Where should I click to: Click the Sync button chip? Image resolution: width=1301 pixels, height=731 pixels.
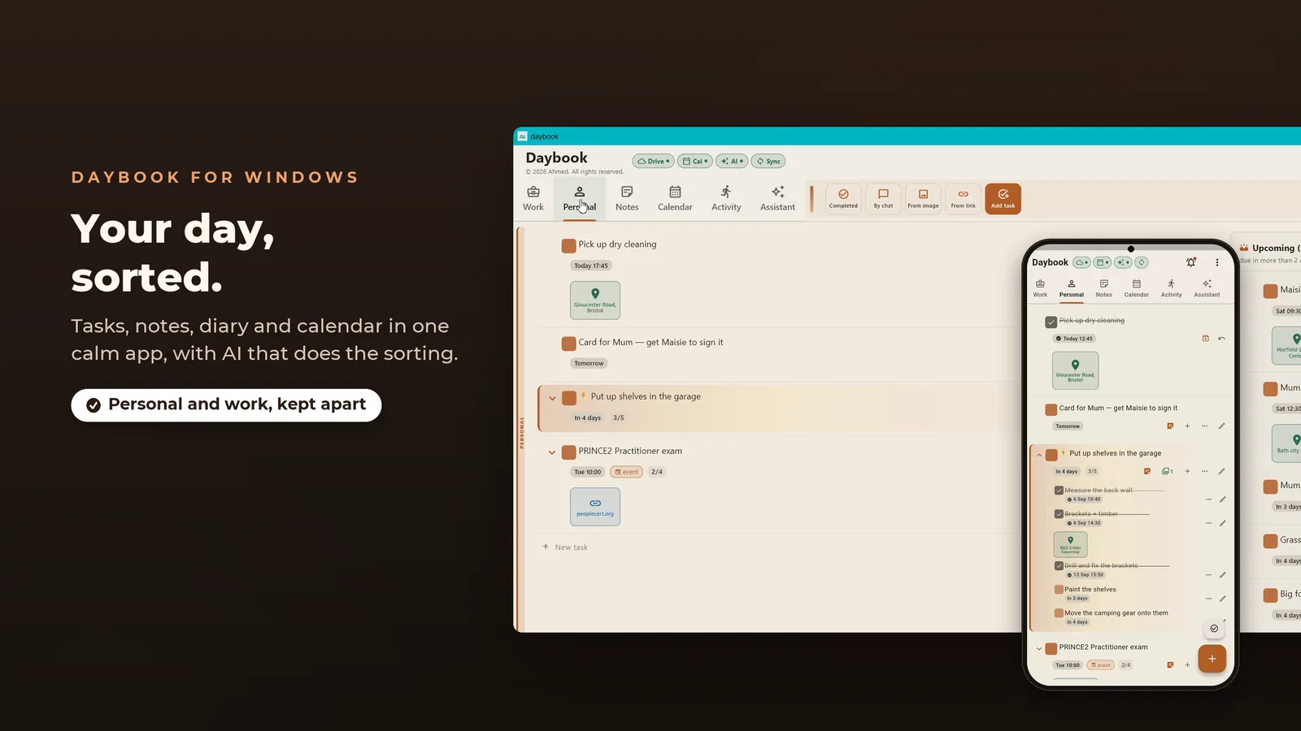[x=768, y=161]
